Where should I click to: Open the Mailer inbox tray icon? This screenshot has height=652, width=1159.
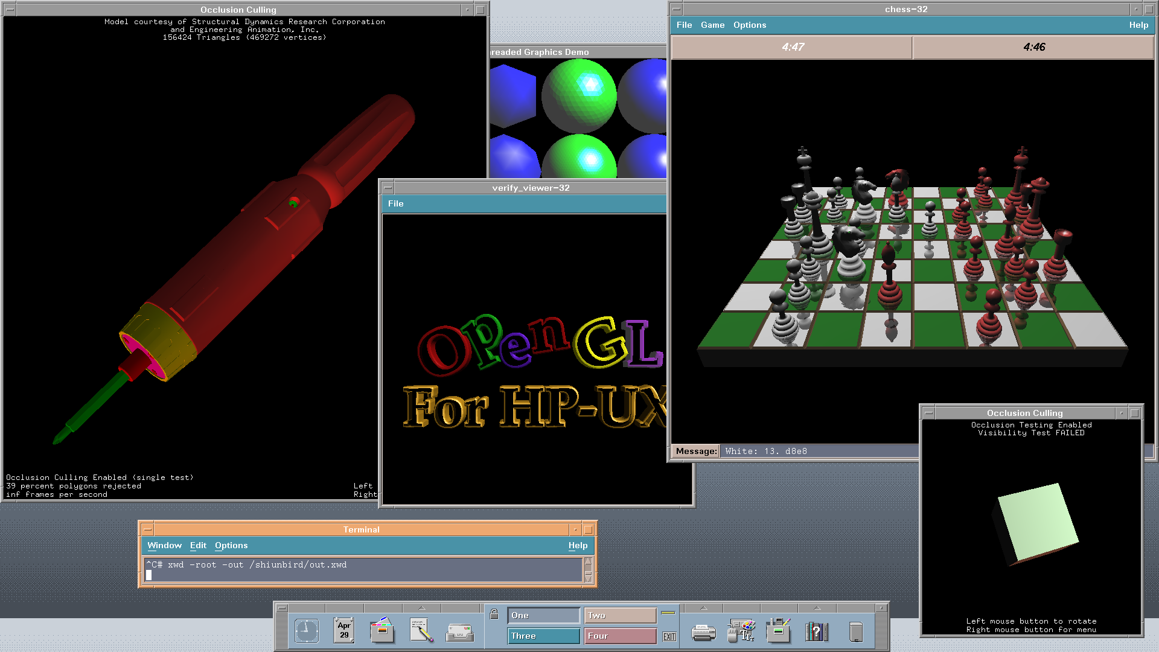[459, 632]
